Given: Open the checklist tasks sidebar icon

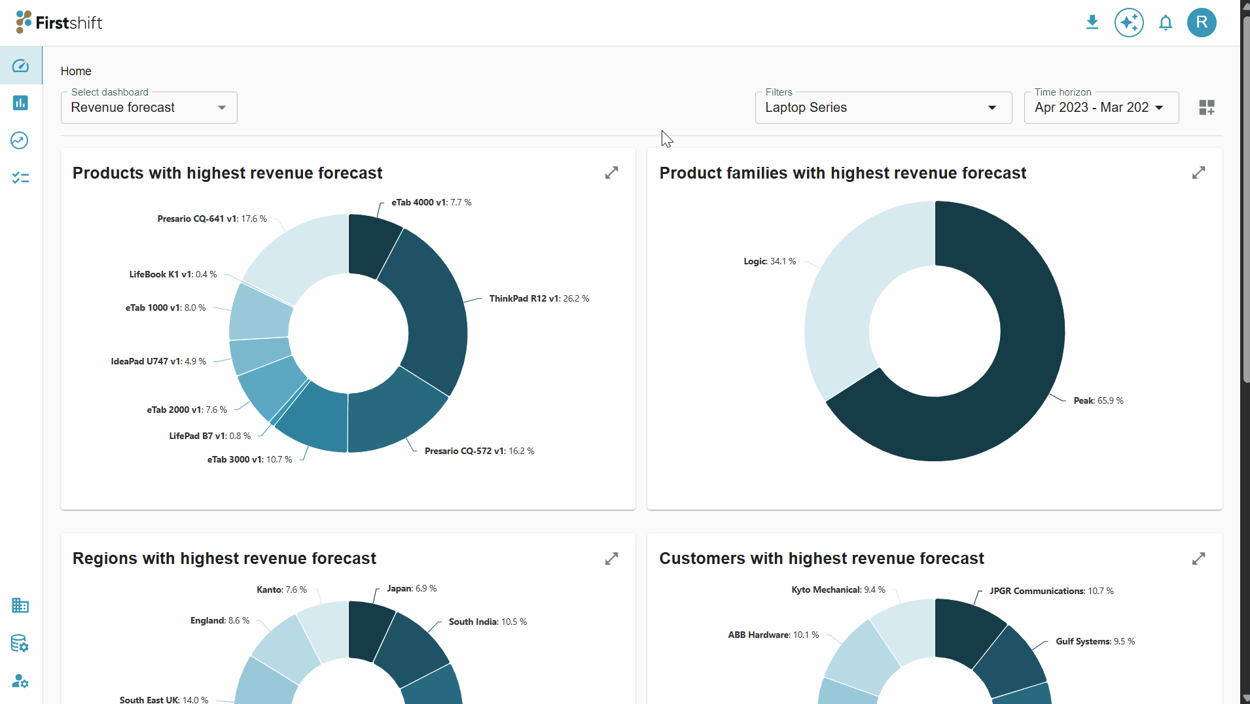Looking at the screenshot, I should pos(20,177).
